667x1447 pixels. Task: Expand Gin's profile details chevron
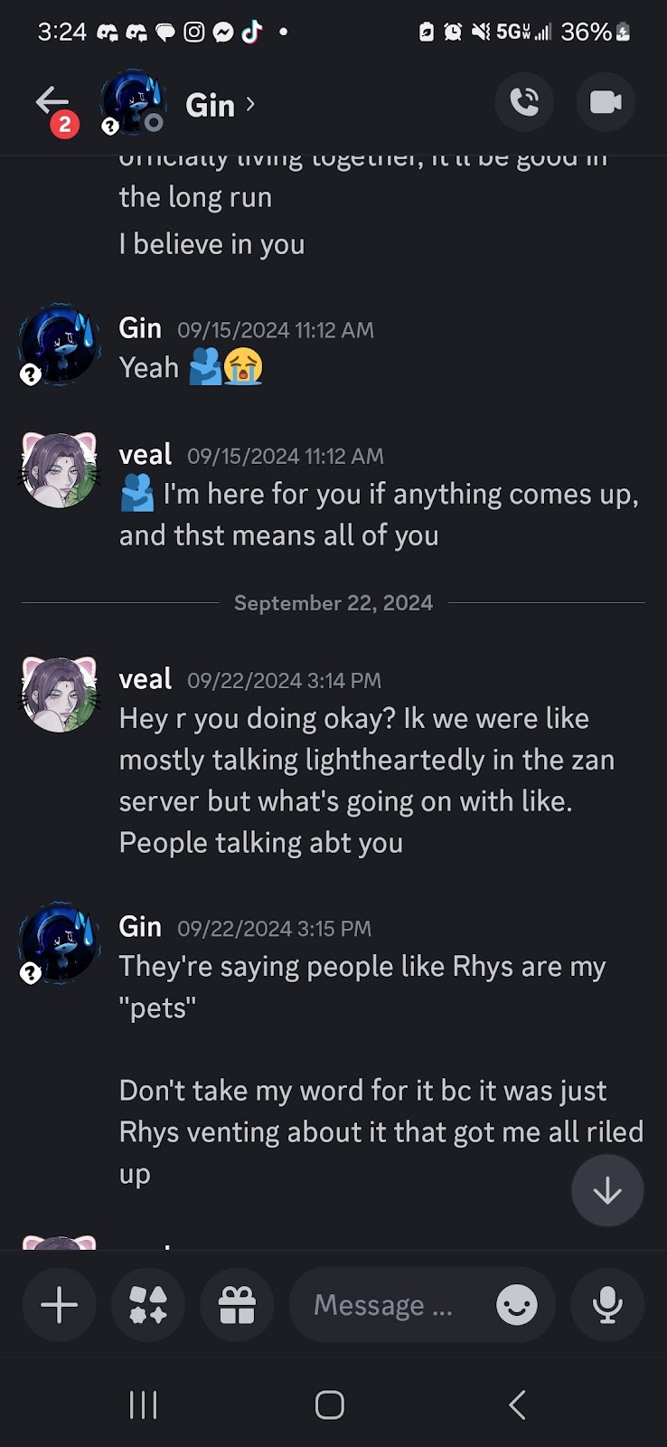tap(250, 104)
